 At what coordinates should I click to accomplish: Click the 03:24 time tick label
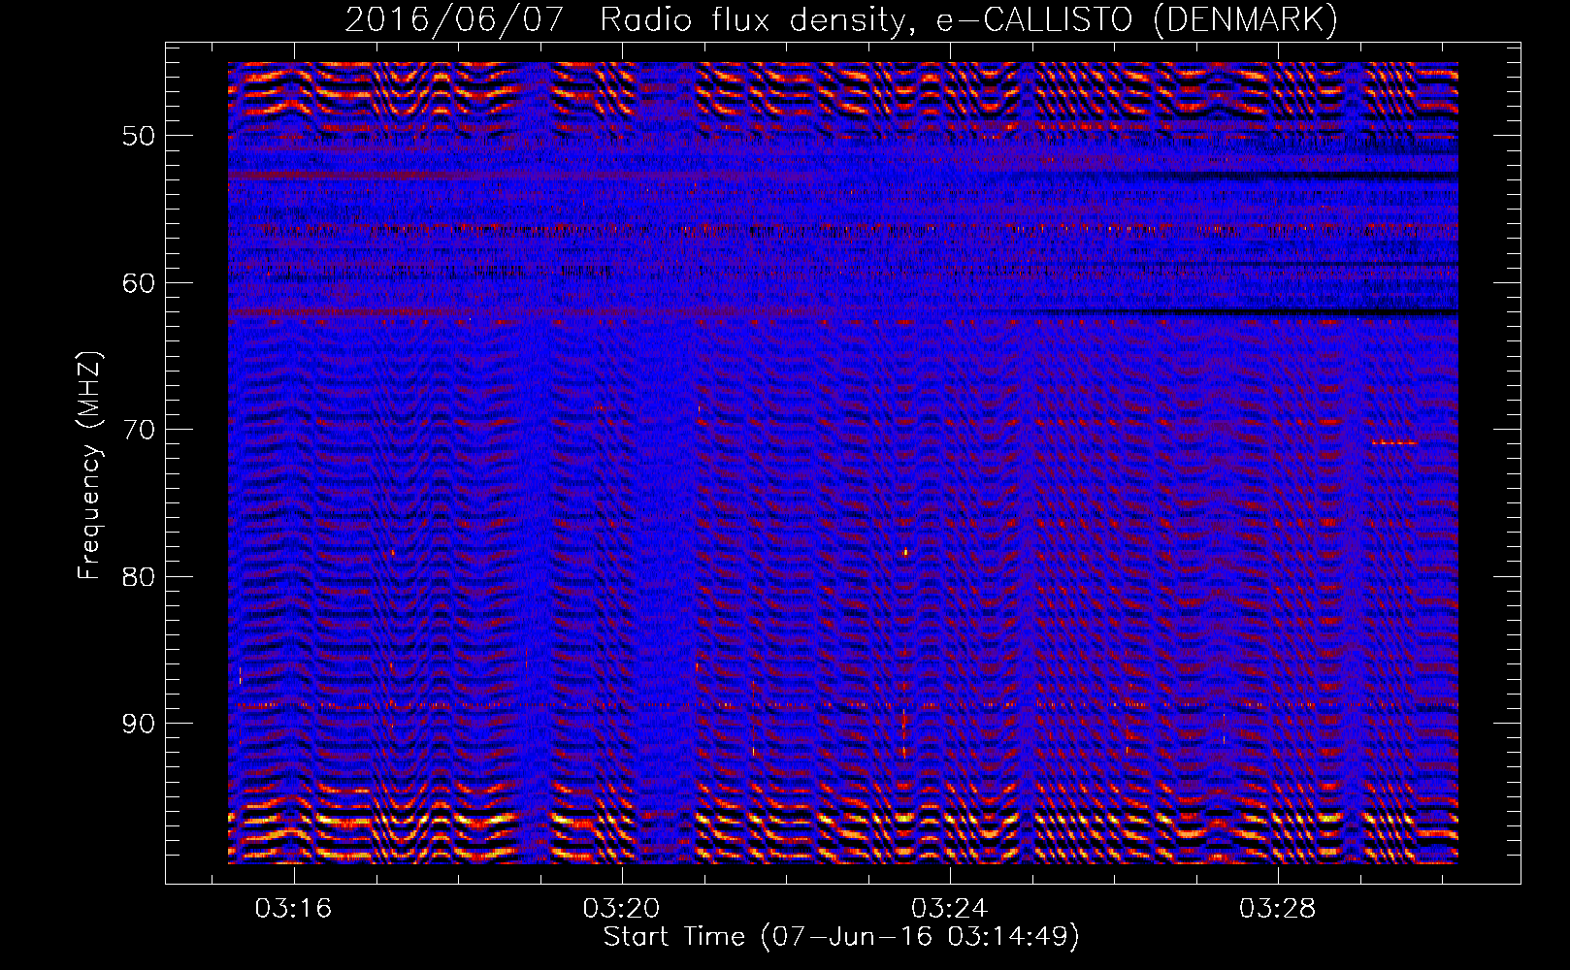click(x=949, y=908)
